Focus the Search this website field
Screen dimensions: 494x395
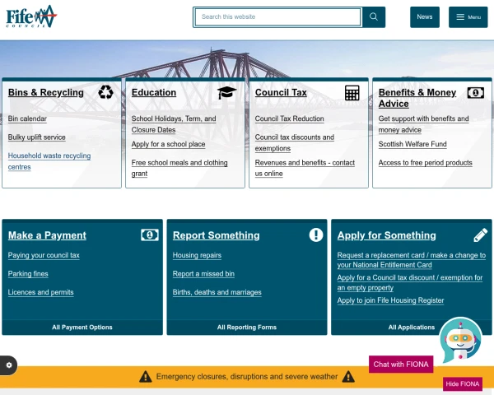point(278,17)
